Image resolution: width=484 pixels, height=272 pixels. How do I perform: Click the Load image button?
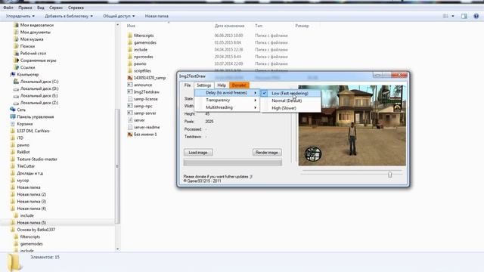pyautogui.click(x=198, y=153)
